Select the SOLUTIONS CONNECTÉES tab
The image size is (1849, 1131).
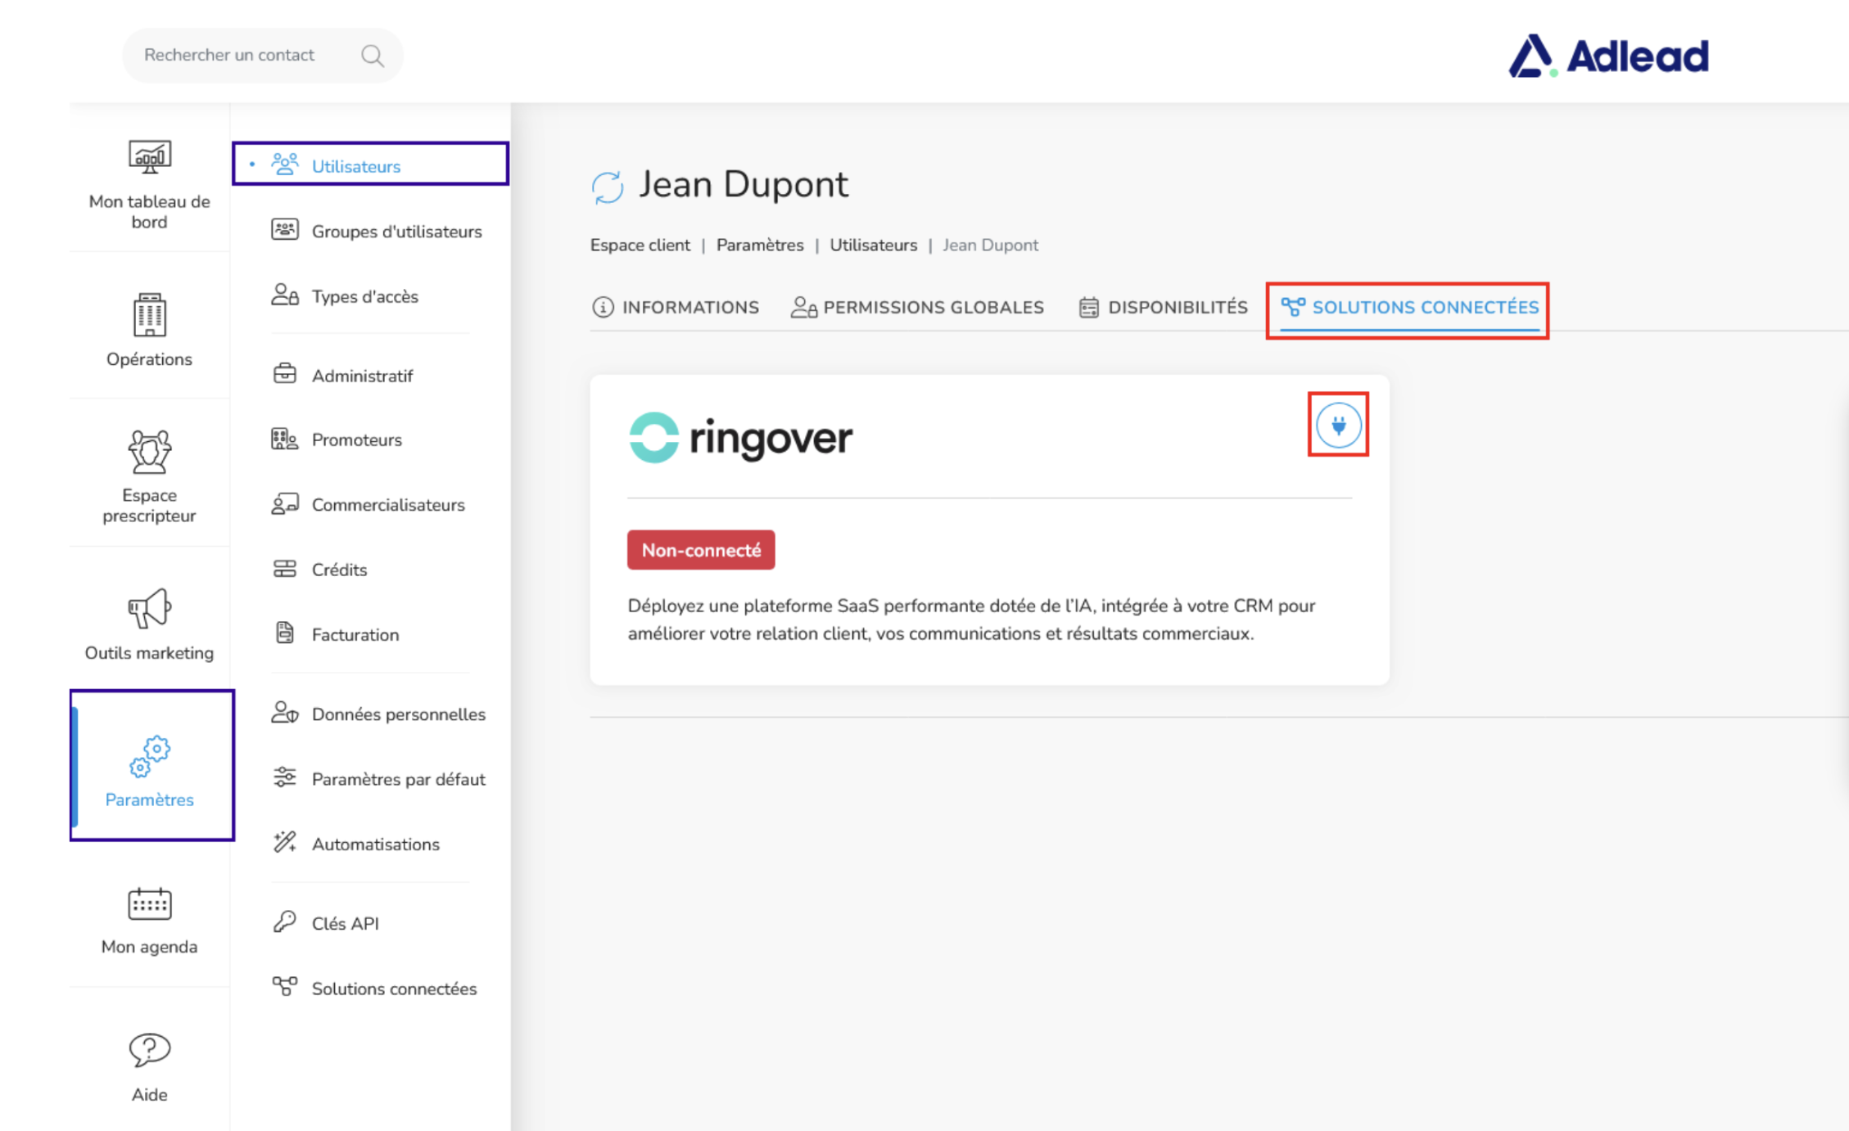pos(1409,308)
